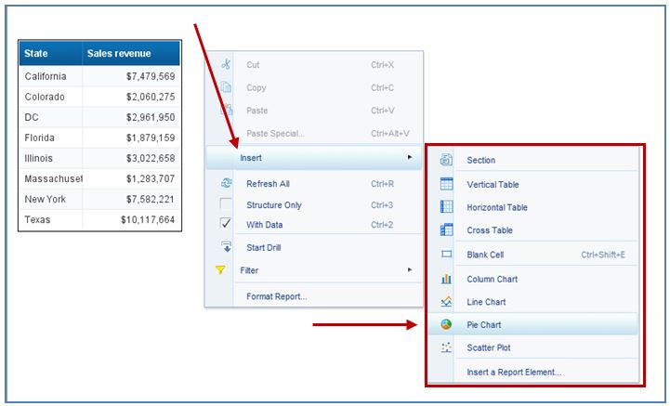Image resolution: width=670 pixels, height=406 pixels.
Task: Click the Cut scissors icon
Action: point(226,64)
